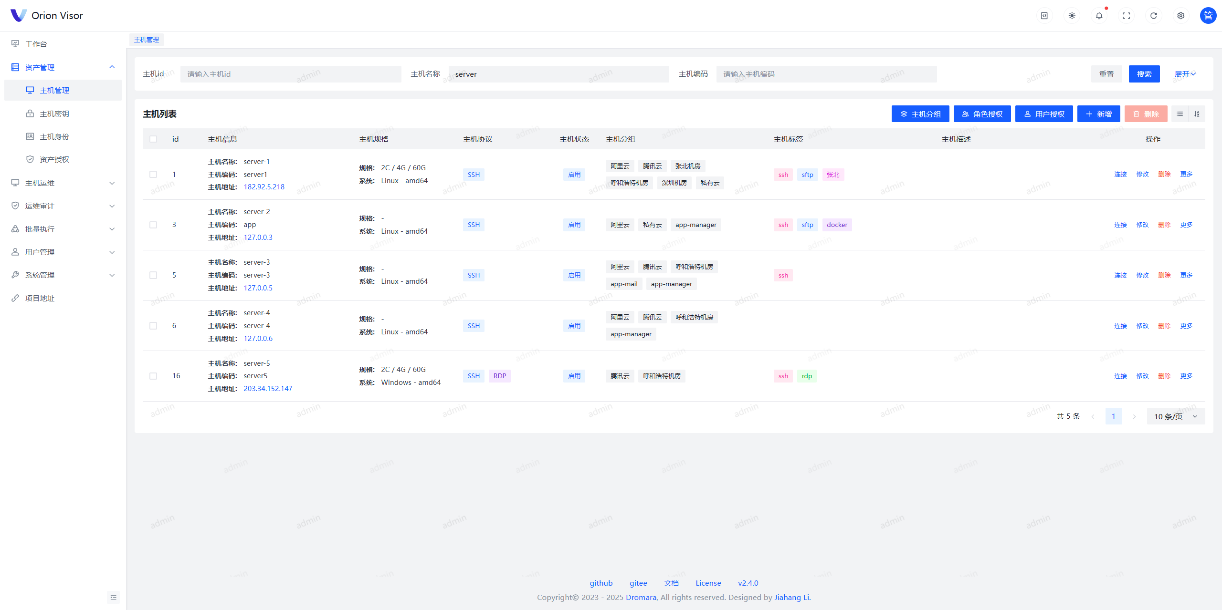Open the settings gear icon in the header
The width and height of the screenshot is (1222, 610).
point(1180,16)
